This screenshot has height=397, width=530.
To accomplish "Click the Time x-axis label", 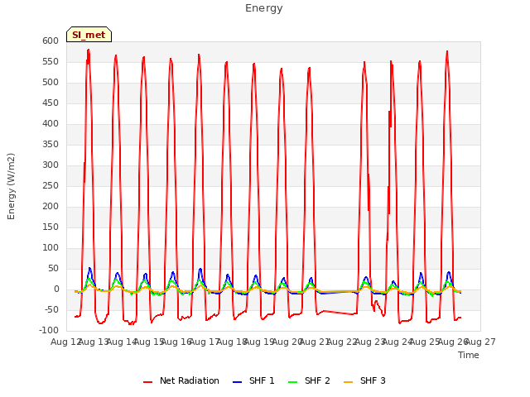I will coord(469,355).
